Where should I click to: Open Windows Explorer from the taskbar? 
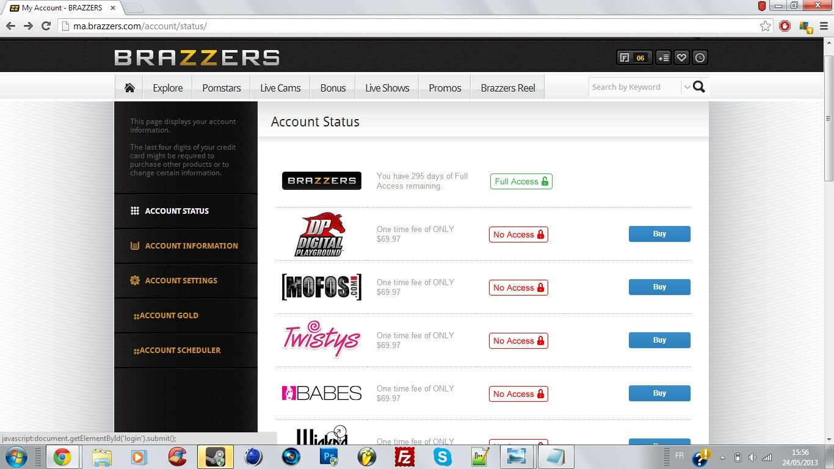point(102,457)
